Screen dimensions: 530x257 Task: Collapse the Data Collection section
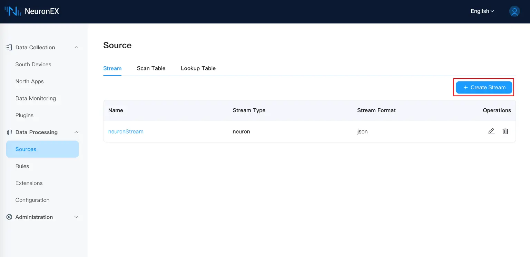(76, 47)
